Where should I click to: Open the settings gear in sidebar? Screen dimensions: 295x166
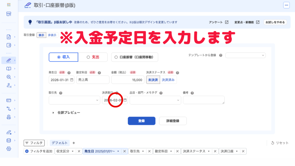(9, 149)
